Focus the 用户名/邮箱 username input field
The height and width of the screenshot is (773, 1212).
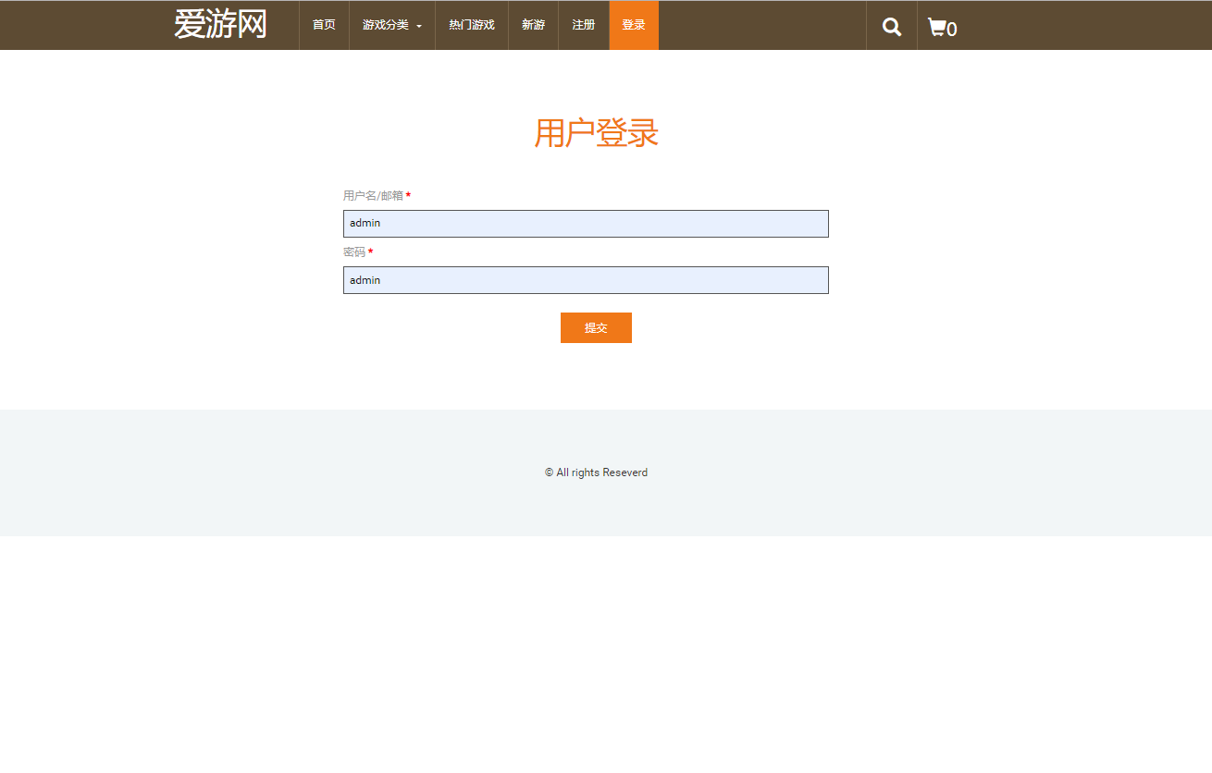[x=586, y=223]
